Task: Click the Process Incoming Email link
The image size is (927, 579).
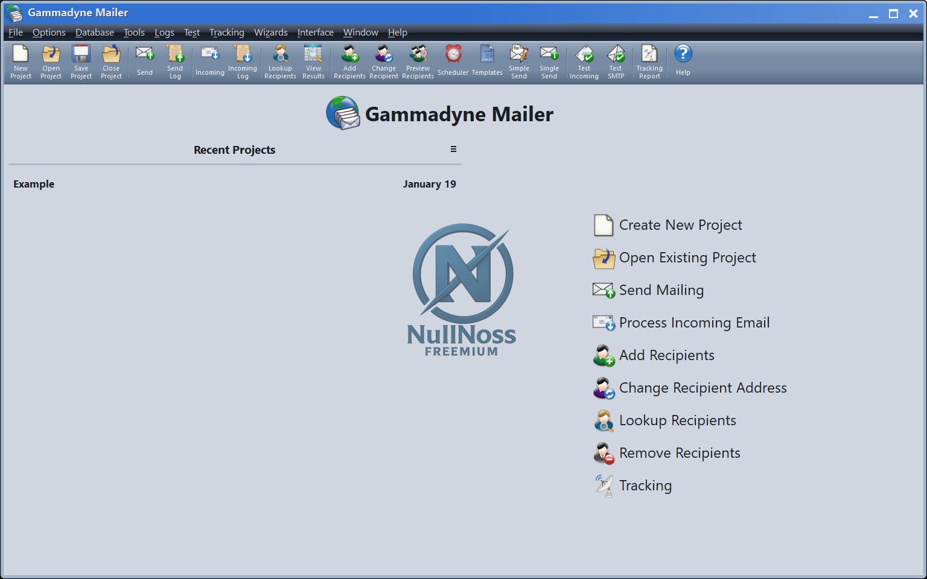Action: (x=694, y=323)
